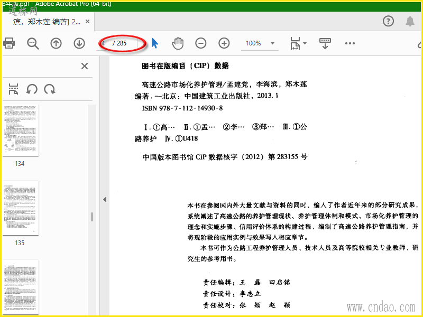
Task: Select the thumbnail below page 135
Action: pyautogui.click(x=21, y=287)
